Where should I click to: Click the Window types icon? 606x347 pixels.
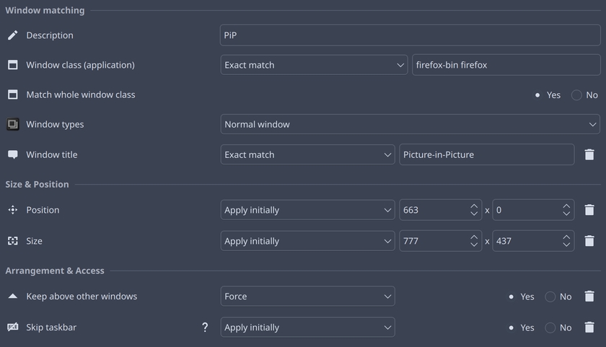12,124
